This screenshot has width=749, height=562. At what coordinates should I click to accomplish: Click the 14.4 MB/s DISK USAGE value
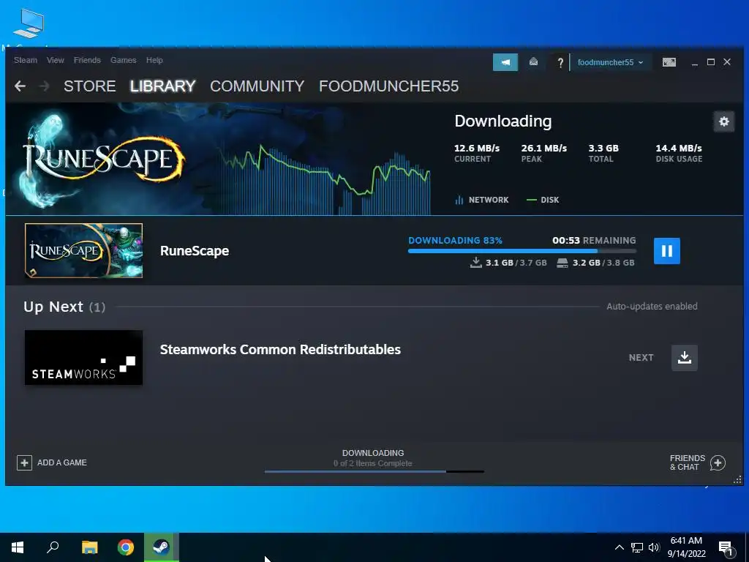click(x=679, y=148)
